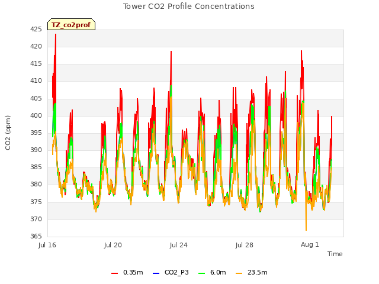Click the CO2 (ppm) y-axis title
The height and width of the screenshot is (284, 379).
tap(8, 133)
